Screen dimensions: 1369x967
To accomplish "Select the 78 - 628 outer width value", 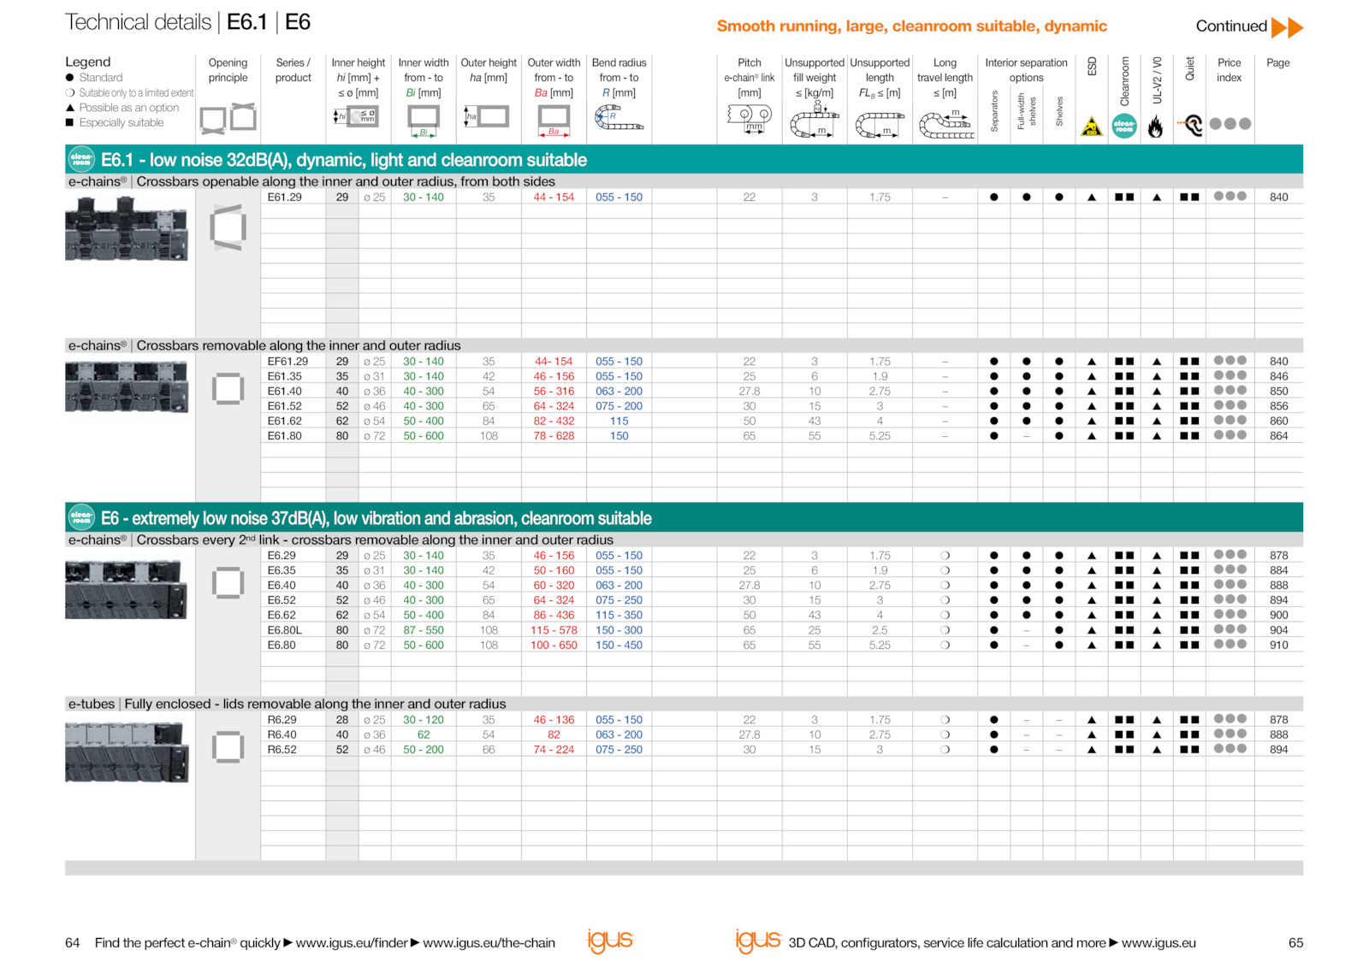I will coord(554,436).
